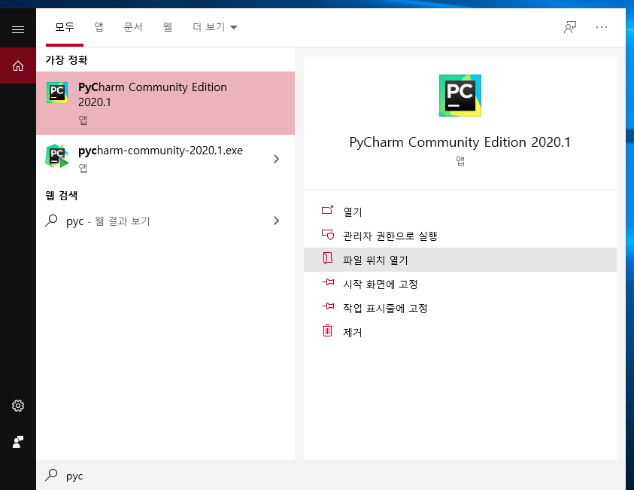The height and width of the screenshot is (490, 634).
Task: Click the pycharm-community installer icon
Action: (x=57, y=156)
